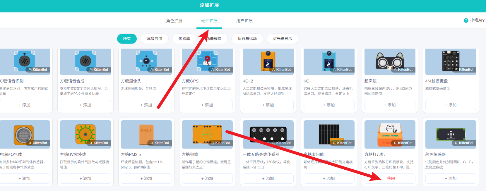486x191 pixels.
Task: Filter by 传感器 category
Action: click(184, 39)
